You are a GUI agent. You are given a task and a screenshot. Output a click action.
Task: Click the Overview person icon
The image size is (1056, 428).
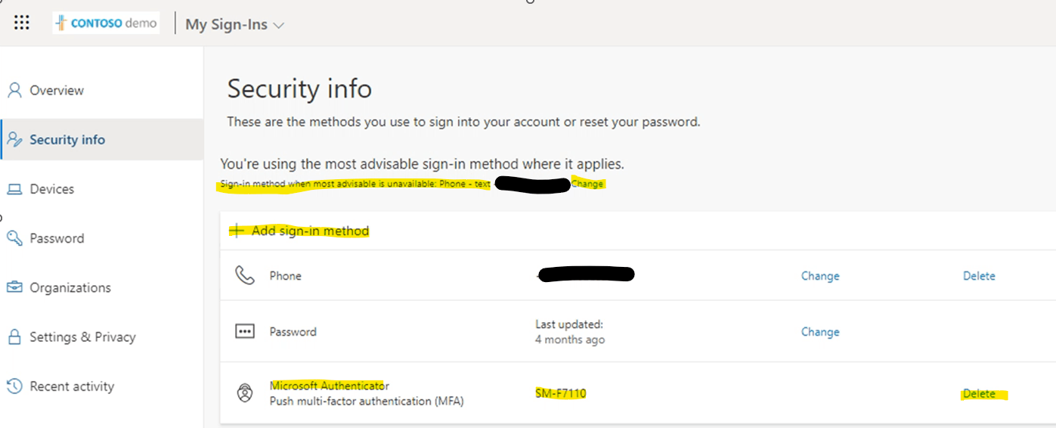tap(14, 91)
